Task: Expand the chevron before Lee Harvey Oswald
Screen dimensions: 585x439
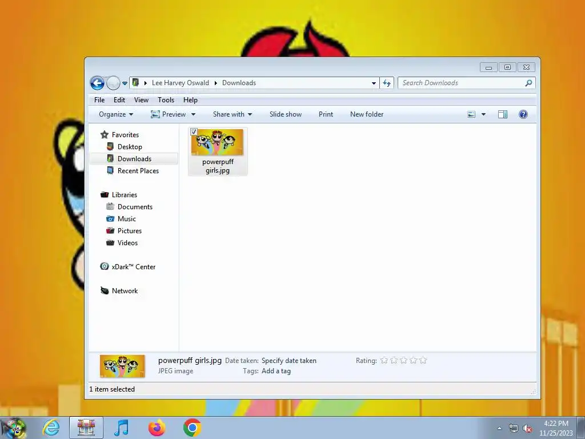Action: point(146,83)
